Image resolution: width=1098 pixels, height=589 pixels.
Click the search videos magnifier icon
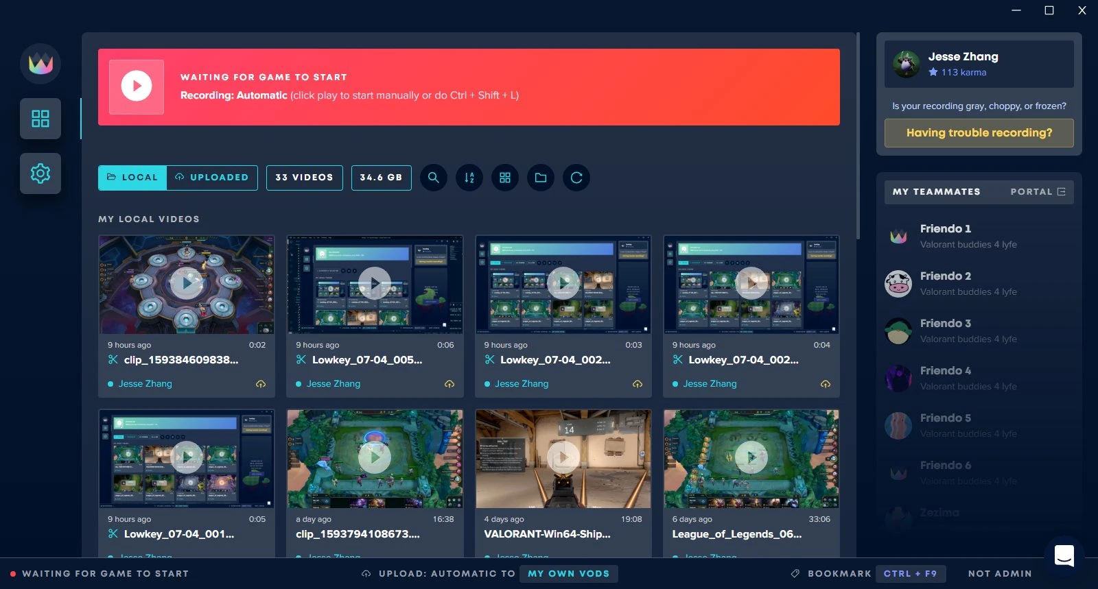click(x=434, y=178)
